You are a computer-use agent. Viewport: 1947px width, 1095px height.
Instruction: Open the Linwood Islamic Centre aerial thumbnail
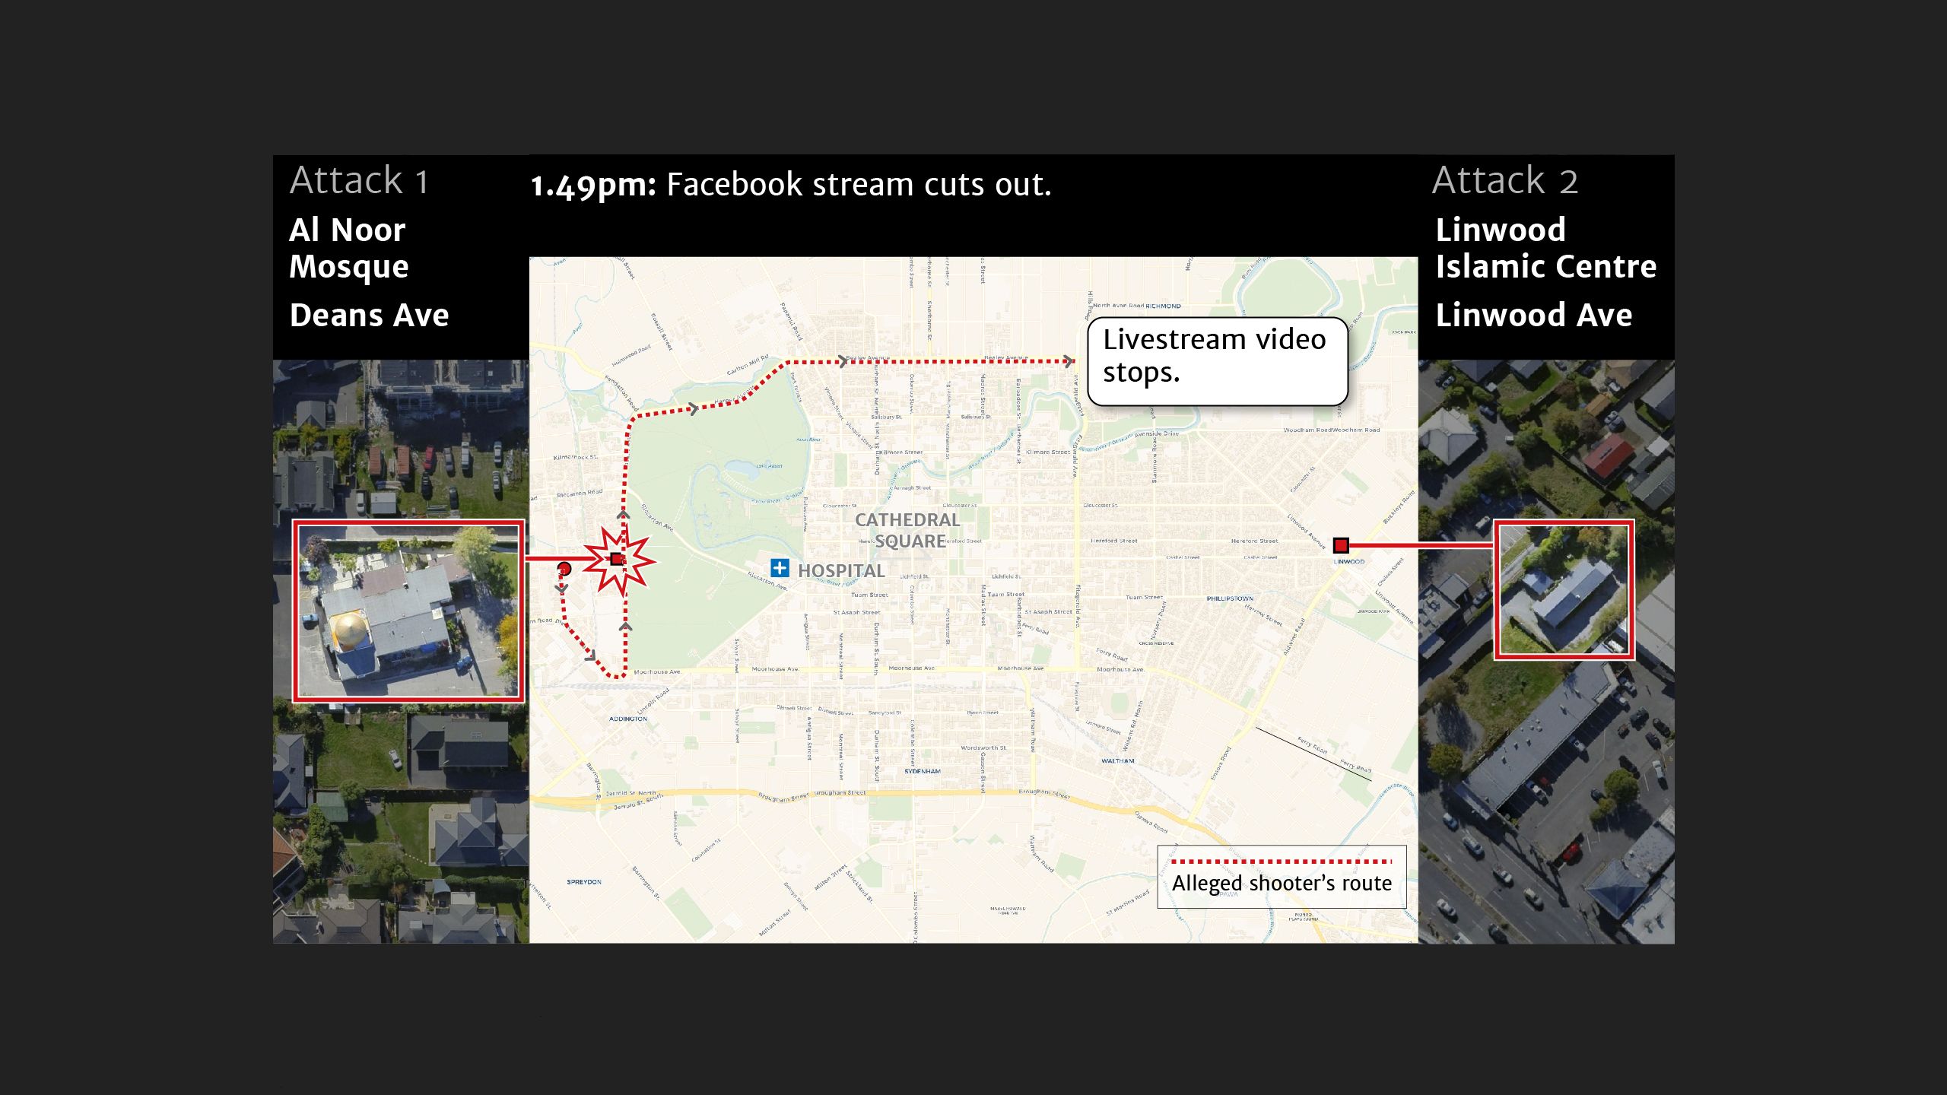1564,590
